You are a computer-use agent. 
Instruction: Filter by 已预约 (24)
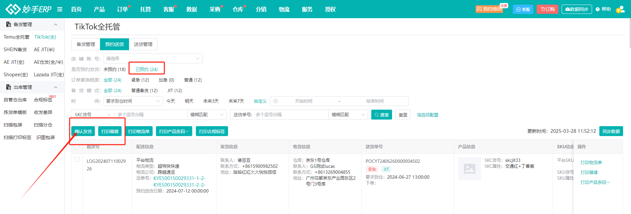[x=147, y=69]
